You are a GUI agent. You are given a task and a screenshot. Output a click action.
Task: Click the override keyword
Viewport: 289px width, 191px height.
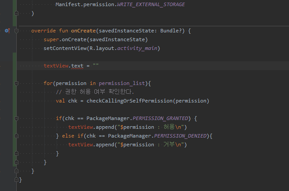43,31
